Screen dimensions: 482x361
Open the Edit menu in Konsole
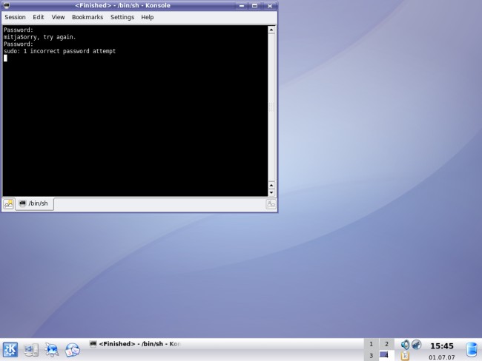39,17
